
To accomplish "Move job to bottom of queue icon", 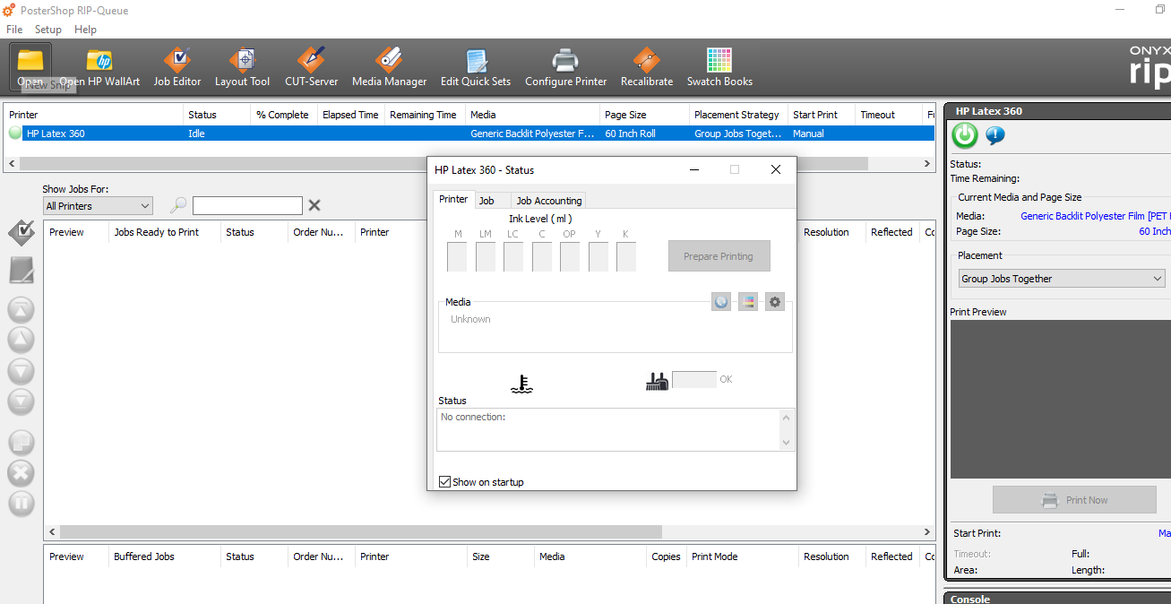I will 21,401.
